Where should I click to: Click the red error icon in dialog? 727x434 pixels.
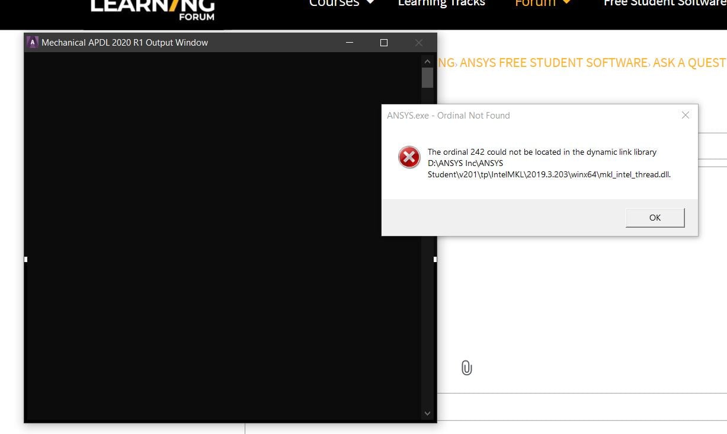point(409,157)
